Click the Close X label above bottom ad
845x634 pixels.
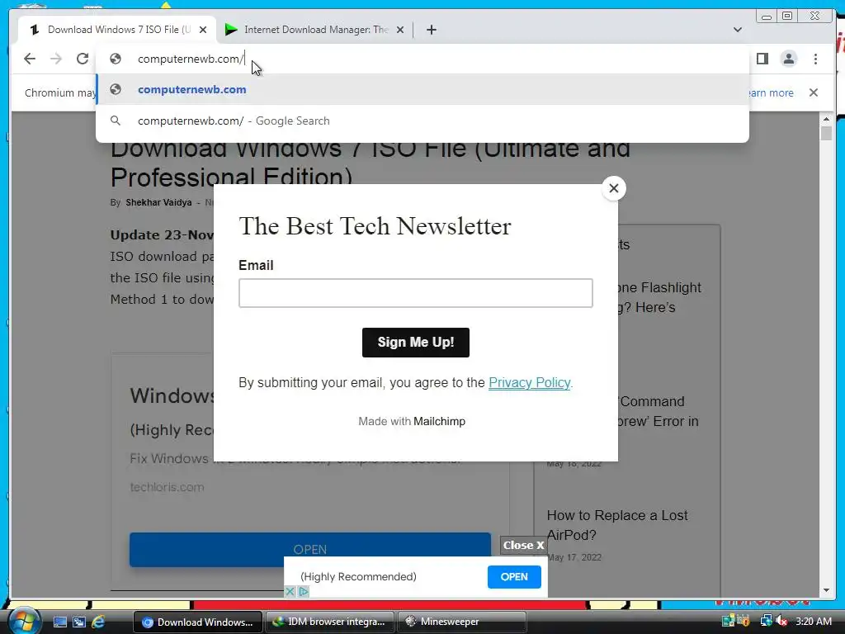click(x=523, y=545)
